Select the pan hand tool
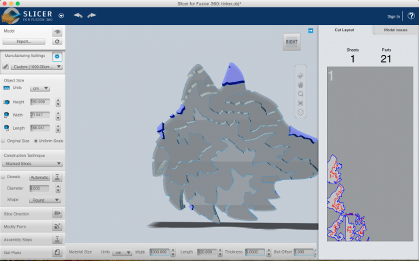The width and height of the screenshot is (419, 261). coord(300,85)
